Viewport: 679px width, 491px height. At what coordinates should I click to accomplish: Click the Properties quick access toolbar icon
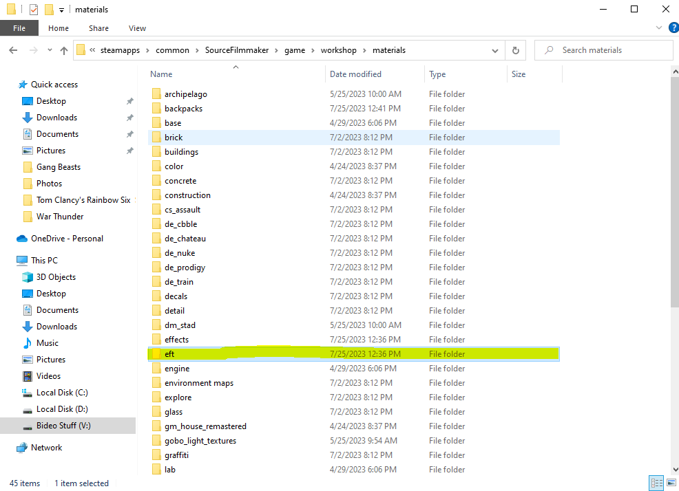click(34, 9)
